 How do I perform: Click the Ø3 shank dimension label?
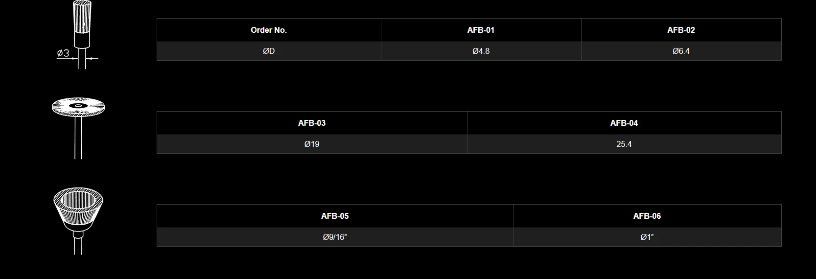(x=63, y=53)
